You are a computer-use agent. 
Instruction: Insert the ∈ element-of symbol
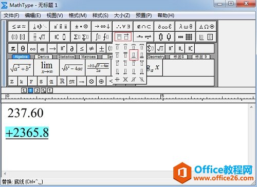click(42, 49)
